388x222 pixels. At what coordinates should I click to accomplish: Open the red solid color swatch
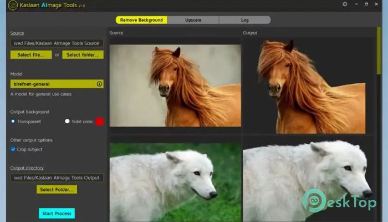tap(100, 121)
